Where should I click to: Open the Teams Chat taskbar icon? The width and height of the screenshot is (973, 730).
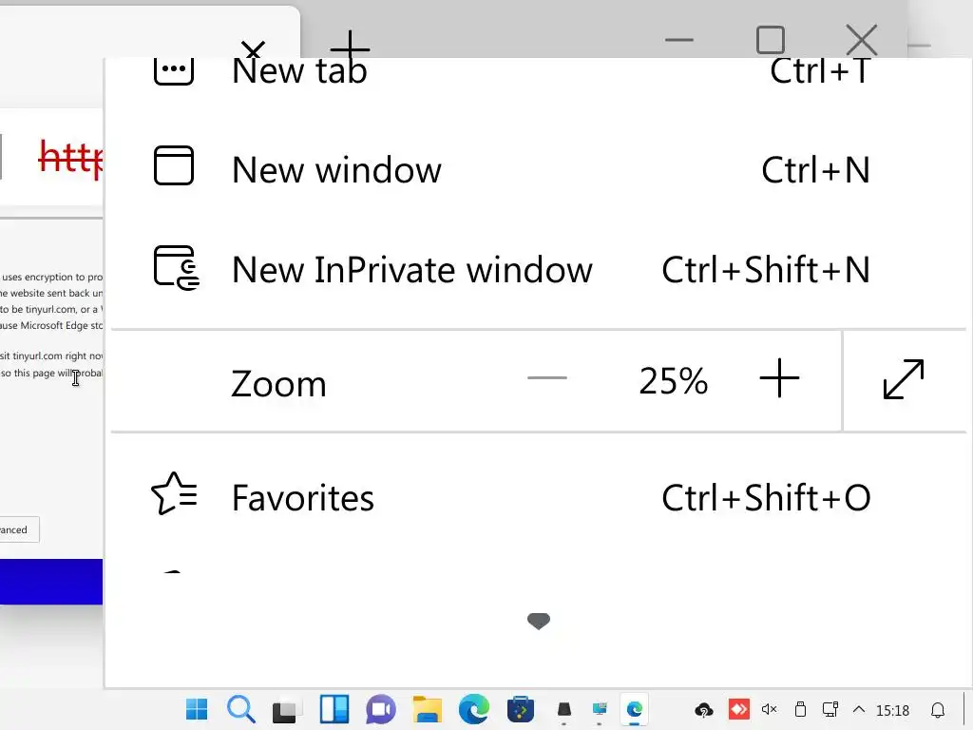point(381,709)
